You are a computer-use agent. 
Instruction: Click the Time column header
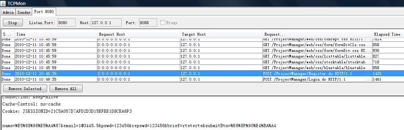click(x=55, y=34)
